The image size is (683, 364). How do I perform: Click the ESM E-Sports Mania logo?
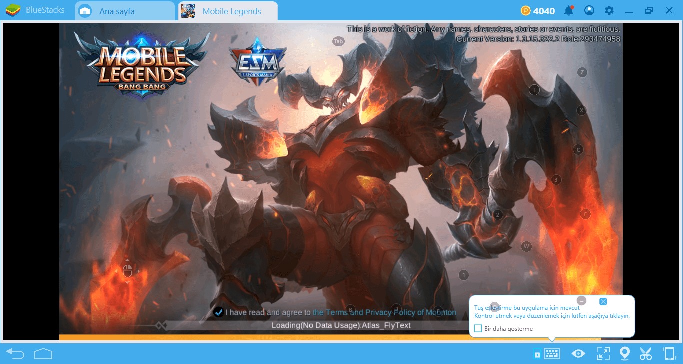coord(257,61)
